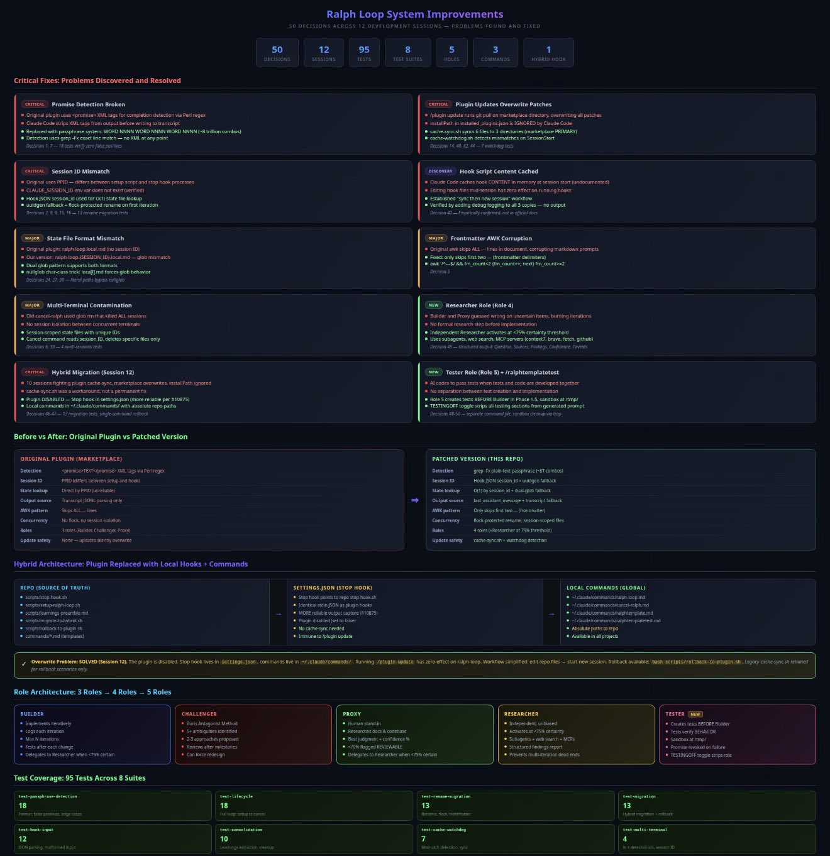Click the Settings.json (Stop Hook) panel header
The image size is (830, 856).
click(333, 588)
